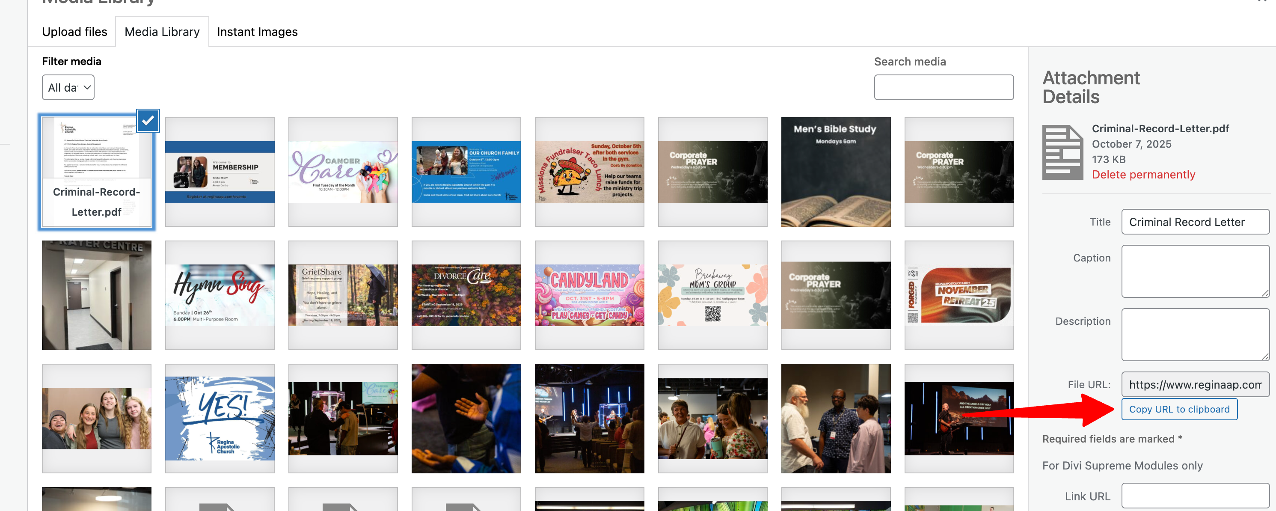Select the Men's Bible Study thumbnail
1276x511 pixels.
tap(836, 172)
